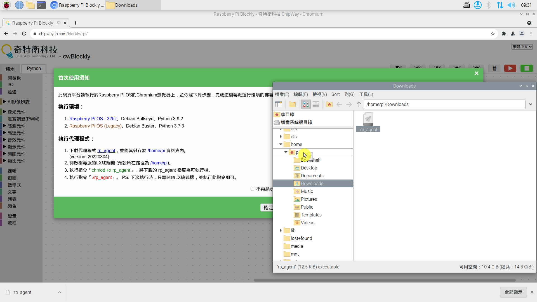Collapse the home folder tree node
Screen dimensions: 537x302
click(x=281, y=145)
